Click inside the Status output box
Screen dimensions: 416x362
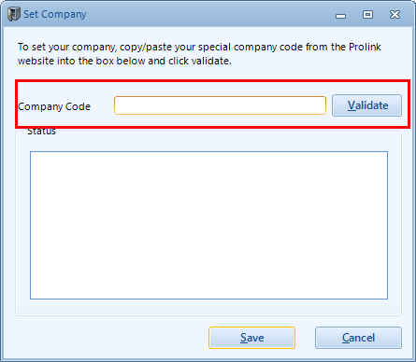pyautogui.click(x=208, y=225)
